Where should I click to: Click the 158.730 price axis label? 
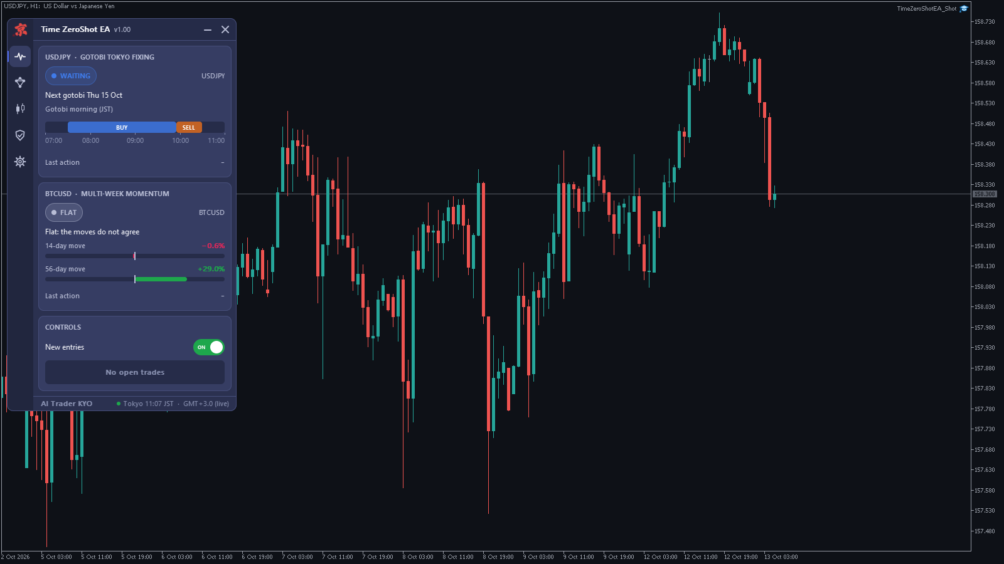click(x=984, y=22)
